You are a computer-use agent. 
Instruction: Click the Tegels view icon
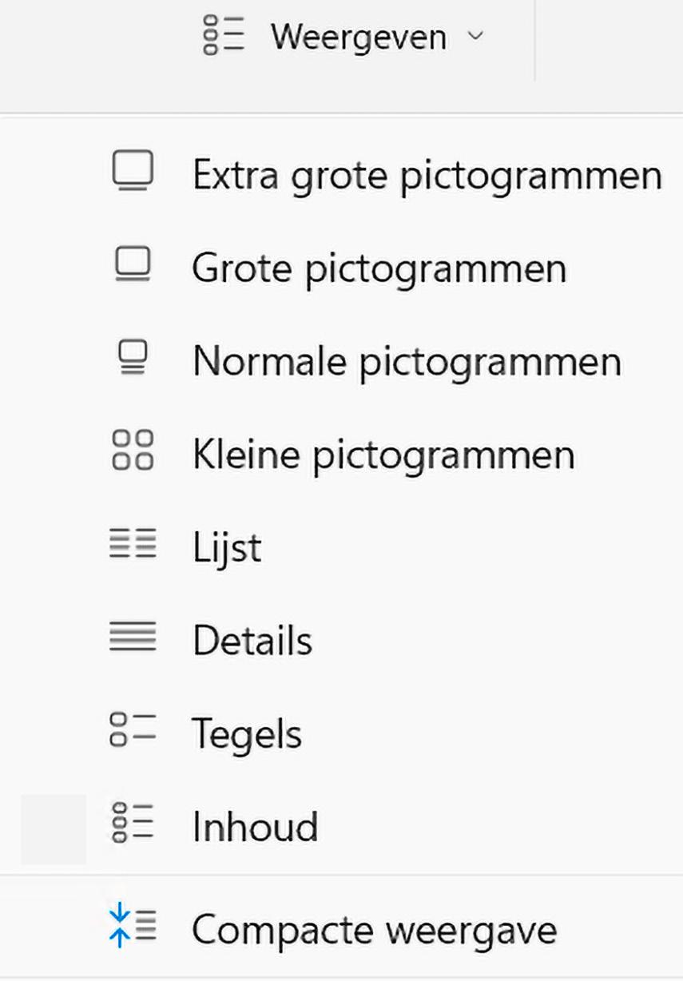point(132,731)
